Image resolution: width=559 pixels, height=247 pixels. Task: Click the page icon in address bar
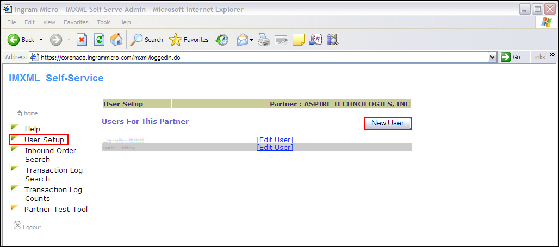[35, 57]
